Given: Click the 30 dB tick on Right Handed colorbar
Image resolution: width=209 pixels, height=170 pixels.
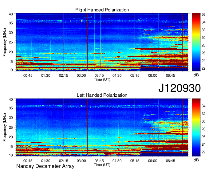Looking at the screenshot, I should click(203, 38).
